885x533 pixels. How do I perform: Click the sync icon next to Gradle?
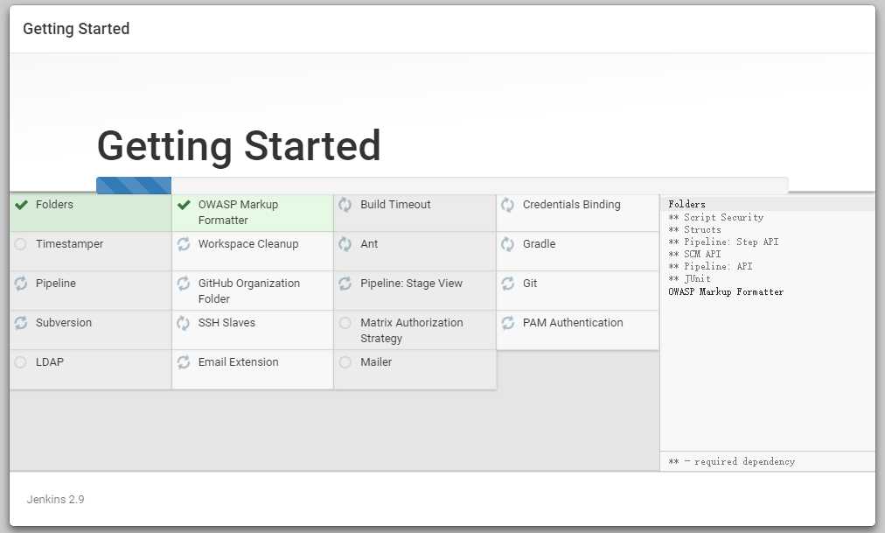(507, 244)
